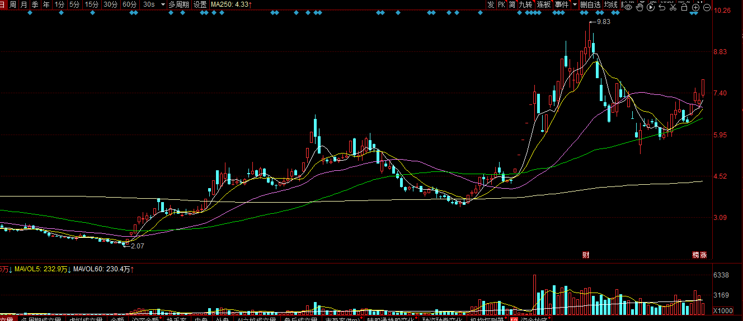Image resolution: width=743 pixels, height=321 pixels.
Task: Click the zoom in plus icon
Action: pos(695,7)
